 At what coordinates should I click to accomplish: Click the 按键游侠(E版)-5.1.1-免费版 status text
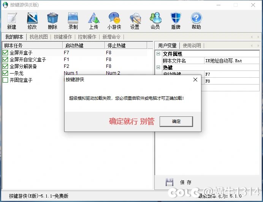[39, 196]
